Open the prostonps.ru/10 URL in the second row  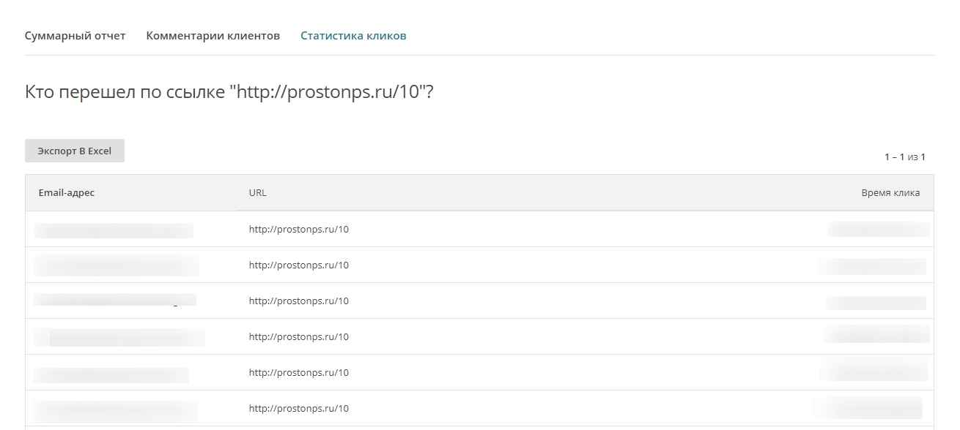point(299,265)
